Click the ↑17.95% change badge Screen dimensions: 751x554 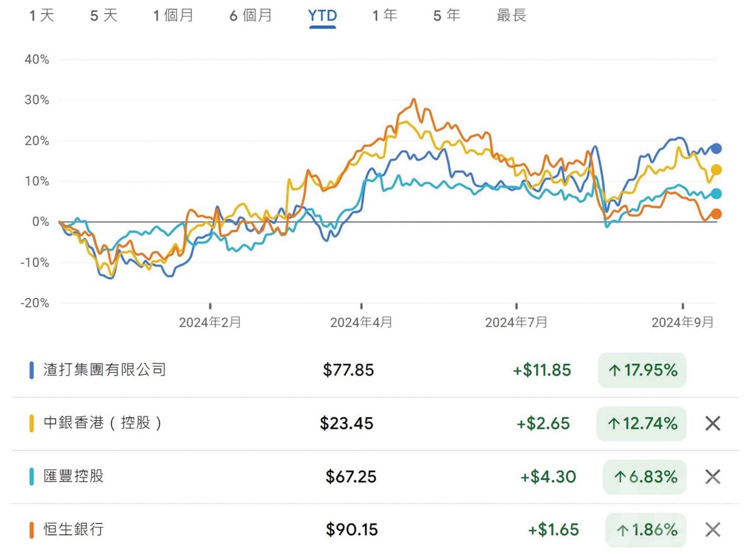pos(642,370)
